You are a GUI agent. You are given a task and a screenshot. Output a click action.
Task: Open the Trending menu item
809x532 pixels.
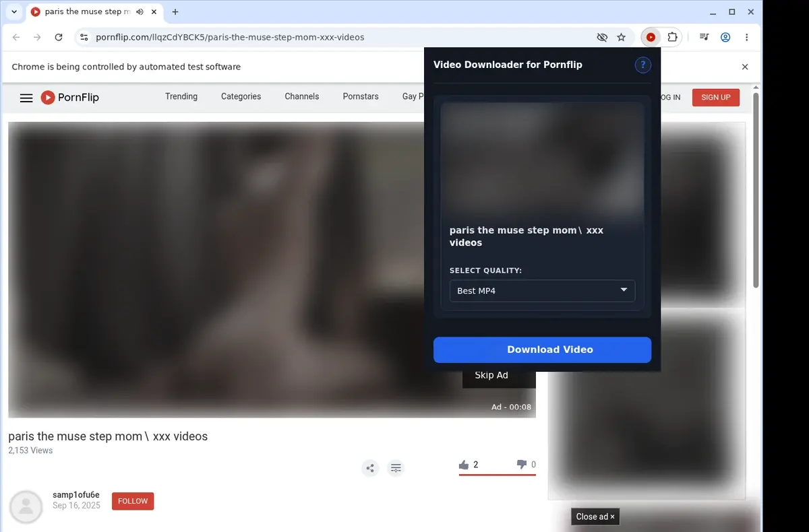181,96
